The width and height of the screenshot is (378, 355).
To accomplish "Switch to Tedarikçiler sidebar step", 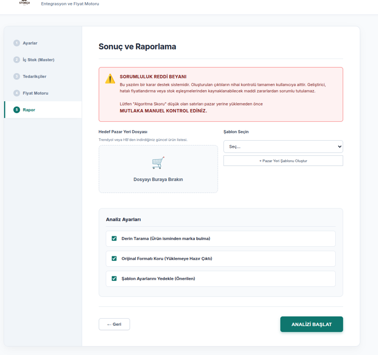I will click(34, 76).
